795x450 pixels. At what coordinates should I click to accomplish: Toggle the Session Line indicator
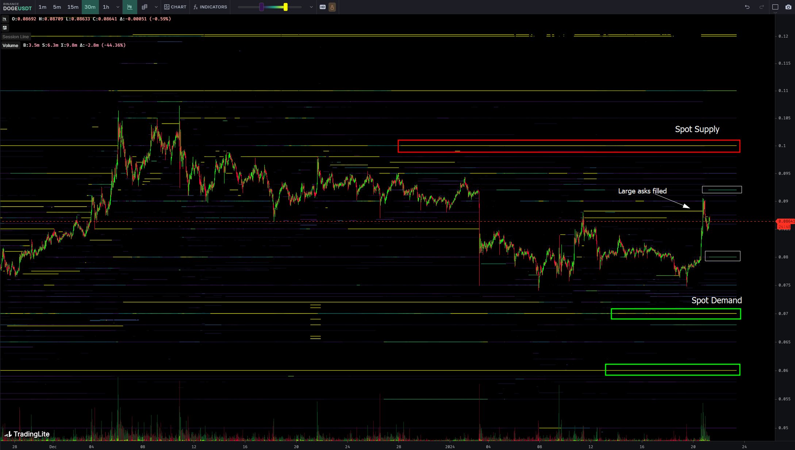(x=15, y=36)
